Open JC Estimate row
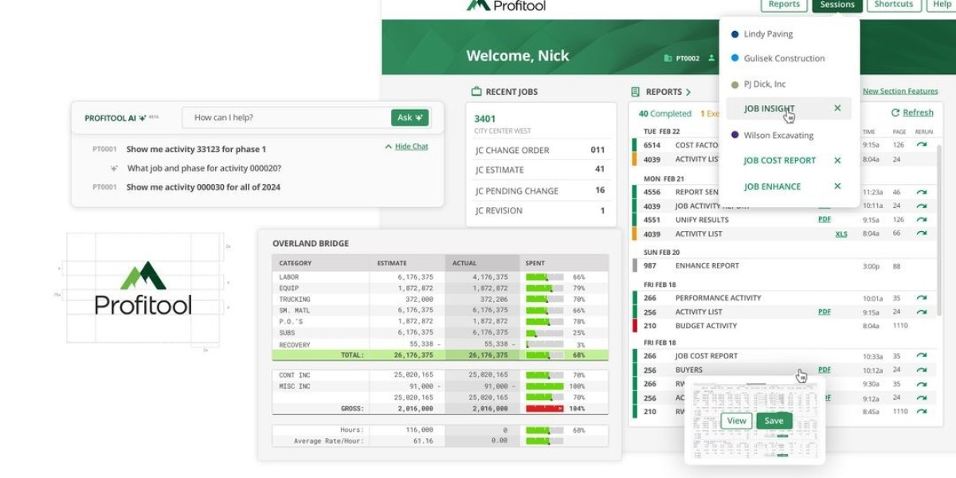This screenshot has width=956, height=478. (540, 170)
